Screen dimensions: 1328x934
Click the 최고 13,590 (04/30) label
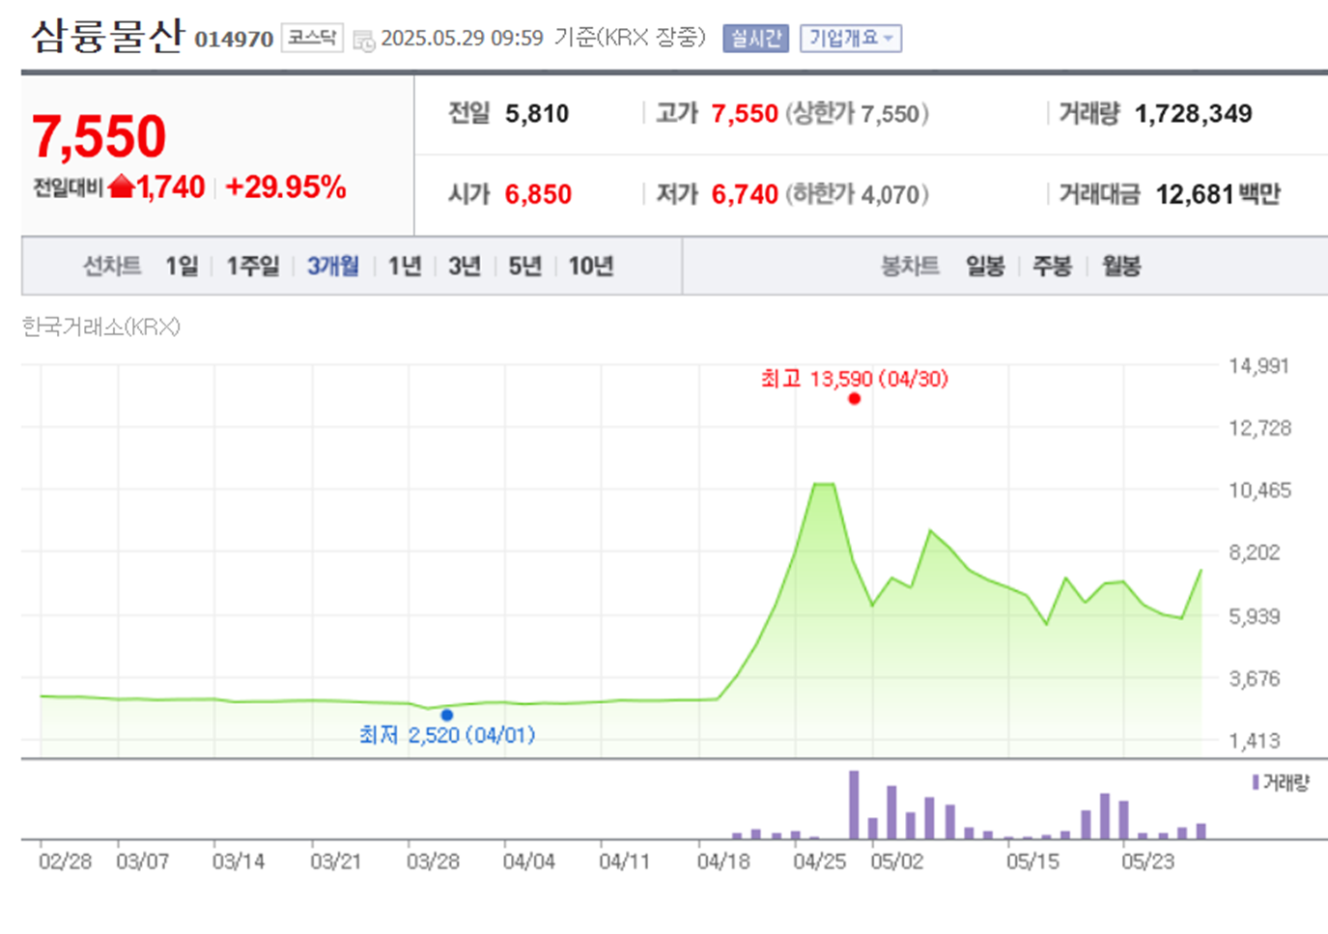coord(854,379)
